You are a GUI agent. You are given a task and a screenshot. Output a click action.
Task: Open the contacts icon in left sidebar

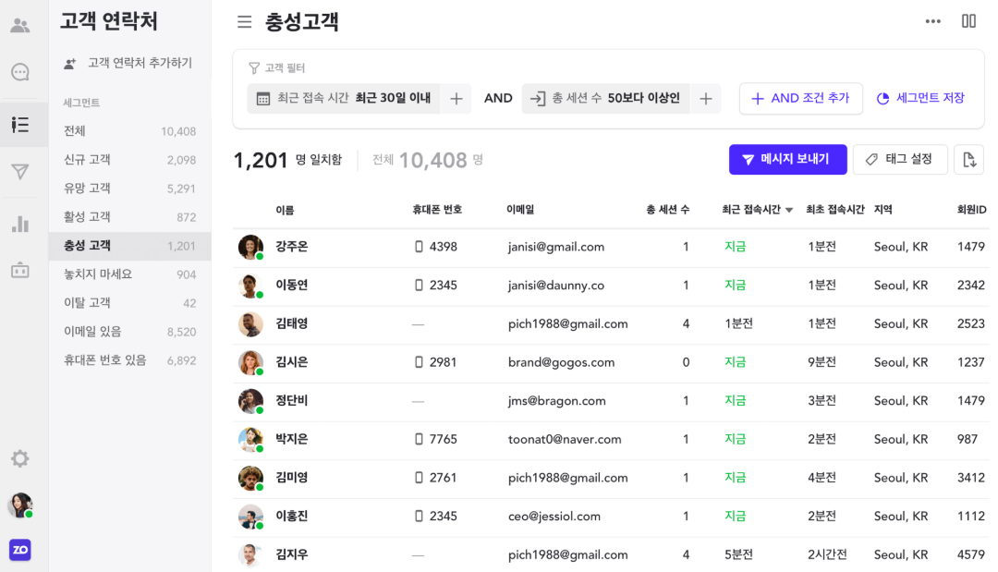coord(20,26)
